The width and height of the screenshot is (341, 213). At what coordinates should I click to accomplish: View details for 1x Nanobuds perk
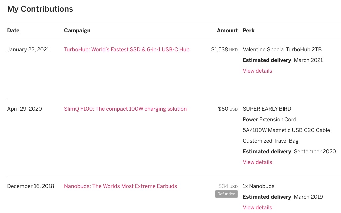pyautogui.click(x=257, y=207)
